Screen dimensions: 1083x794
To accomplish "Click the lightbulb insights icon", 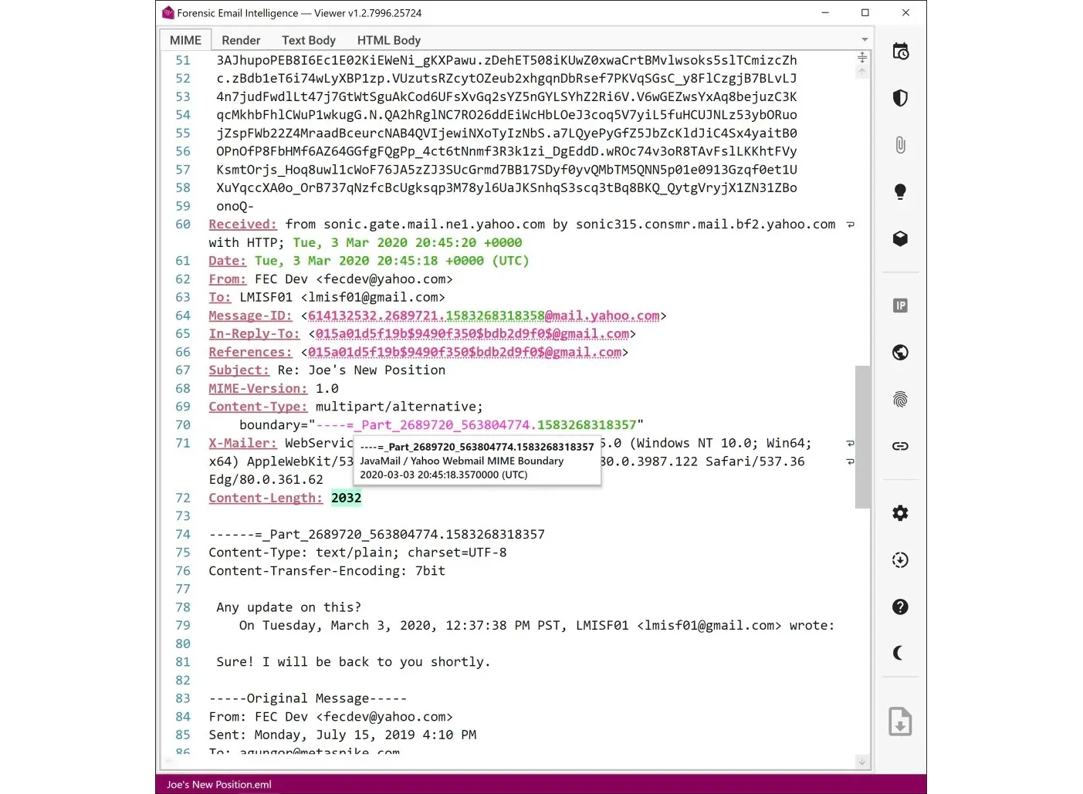I will [x=900, y=192].
